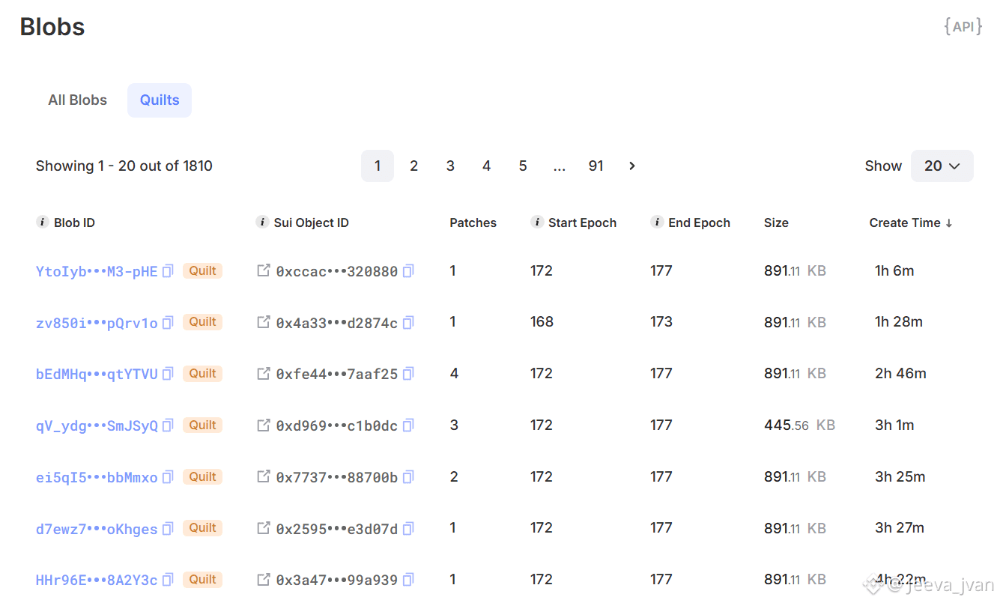
Task: Switch to All Blobs tab
Action: 78,100
